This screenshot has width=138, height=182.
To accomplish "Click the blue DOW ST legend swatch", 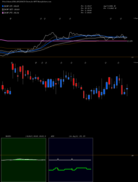I will coord(3,6).
